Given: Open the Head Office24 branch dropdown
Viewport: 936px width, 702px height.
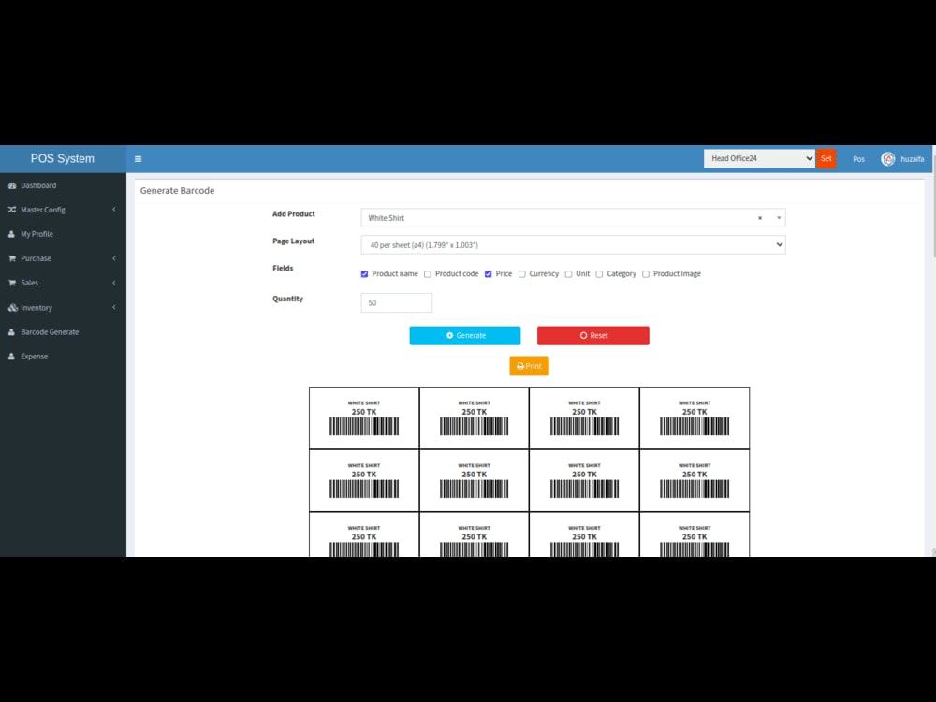Looking at the screenshot, I should point(758,158).
